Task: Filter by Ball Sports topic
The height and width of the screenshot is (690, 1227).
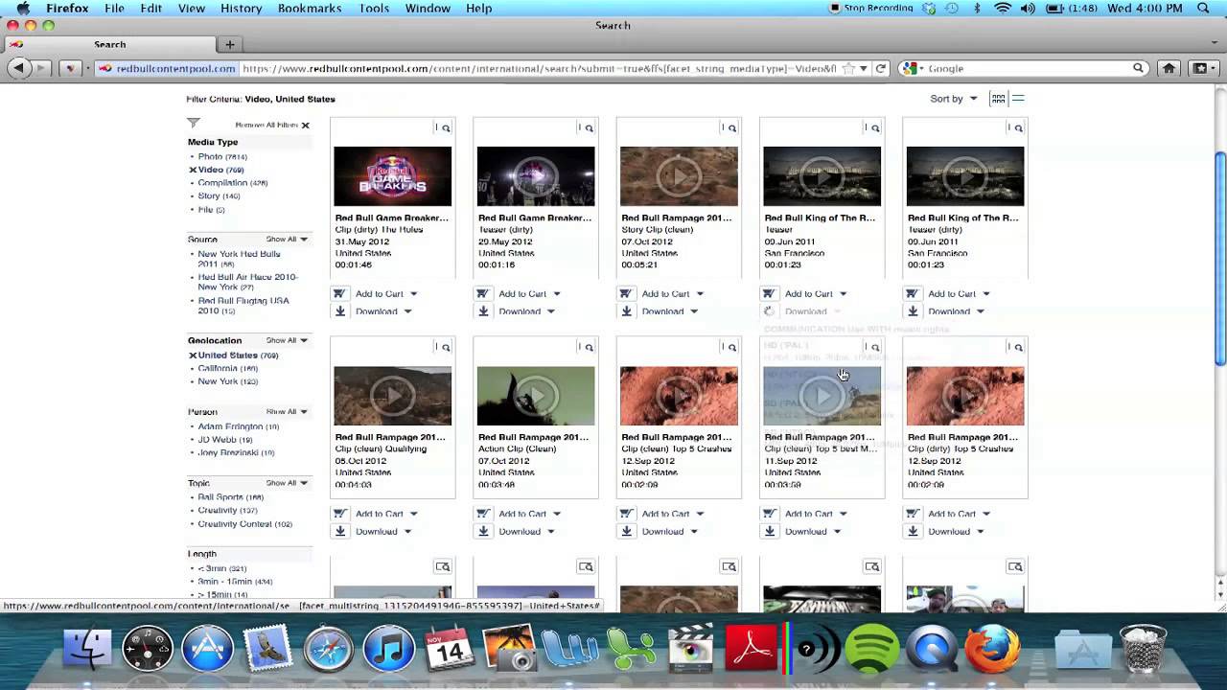Action: point(230,497)
